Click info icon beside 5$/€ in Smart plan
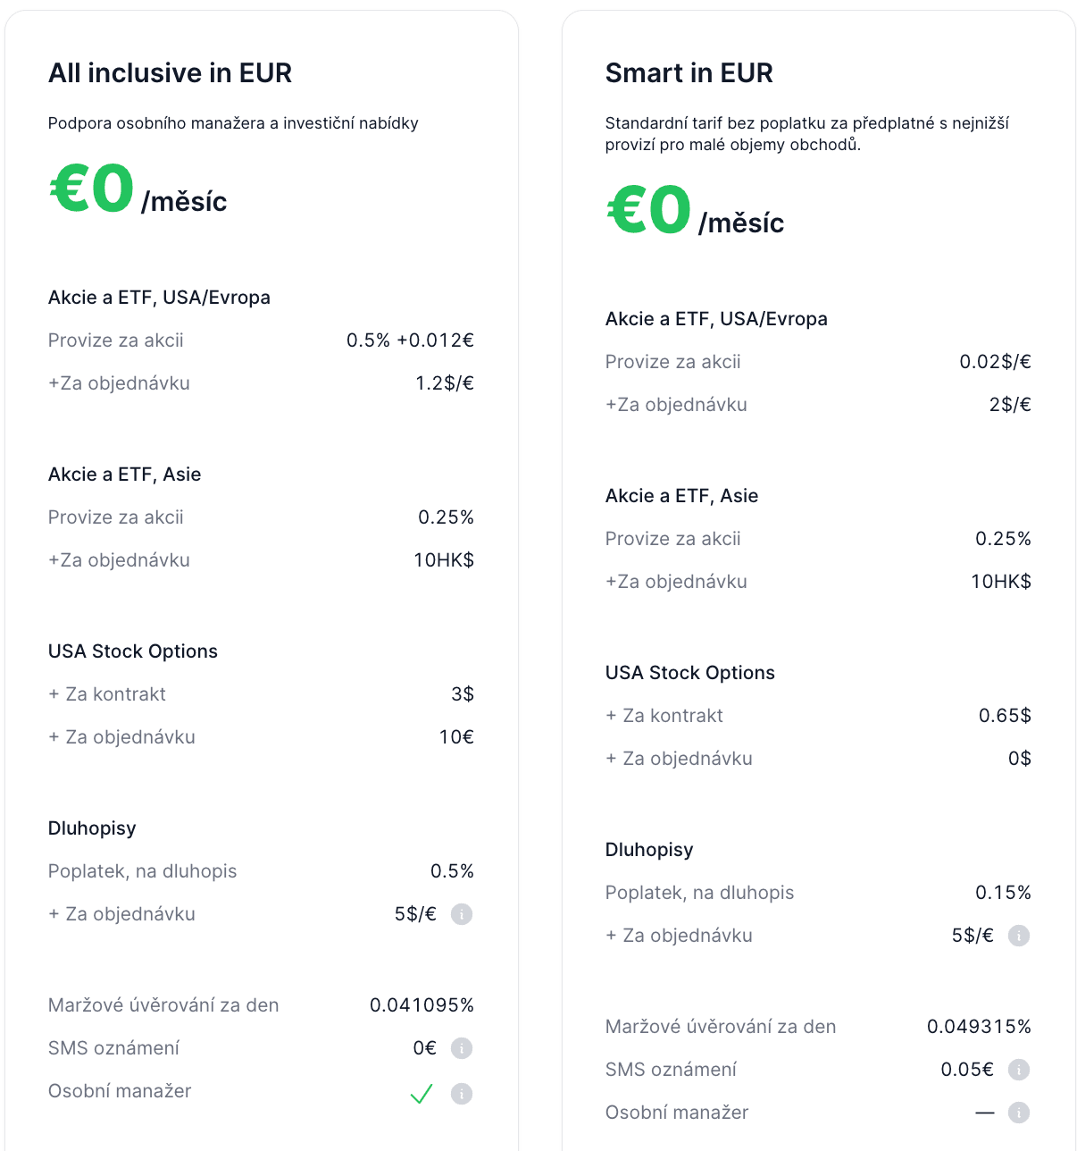The height and width of the screenshot is (1151, 1077). click(1018, 936)
